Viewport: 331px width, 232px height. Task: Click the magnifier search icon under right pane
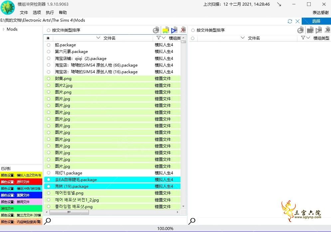tap(192, 221)
